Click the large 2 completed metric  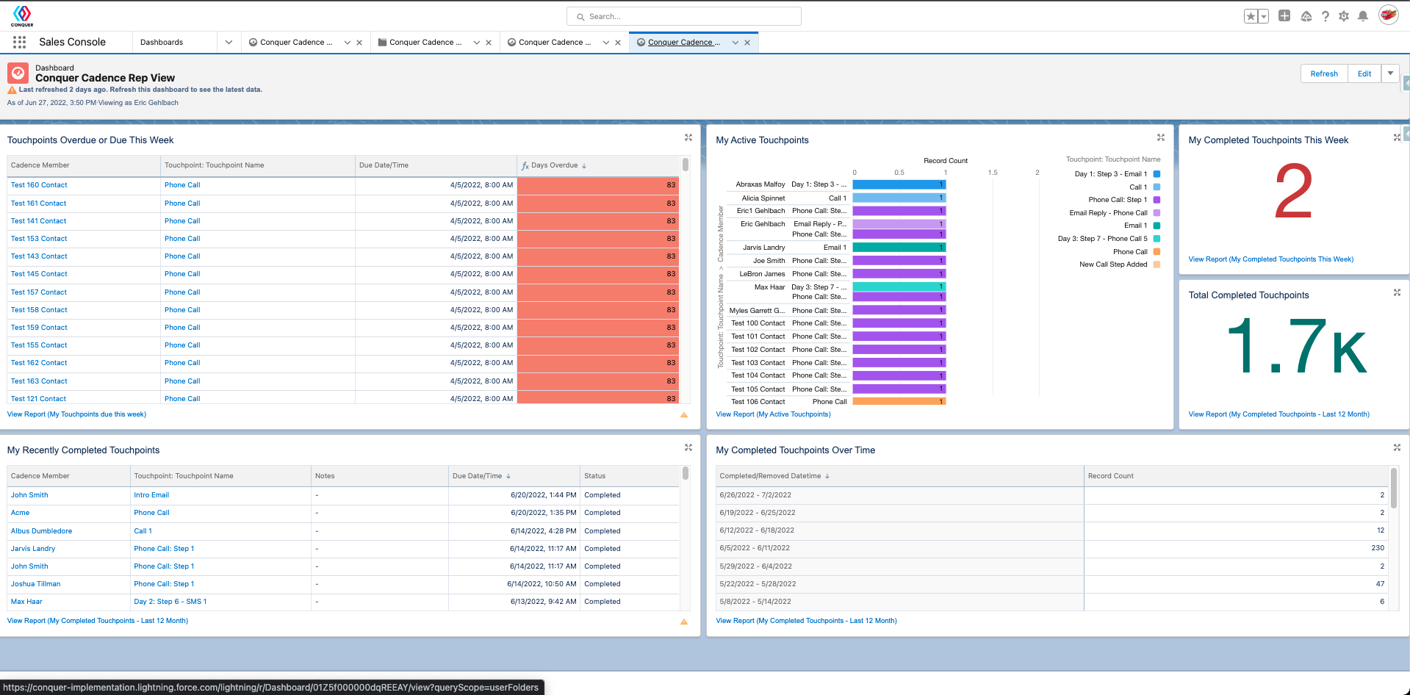(1293, 191)
